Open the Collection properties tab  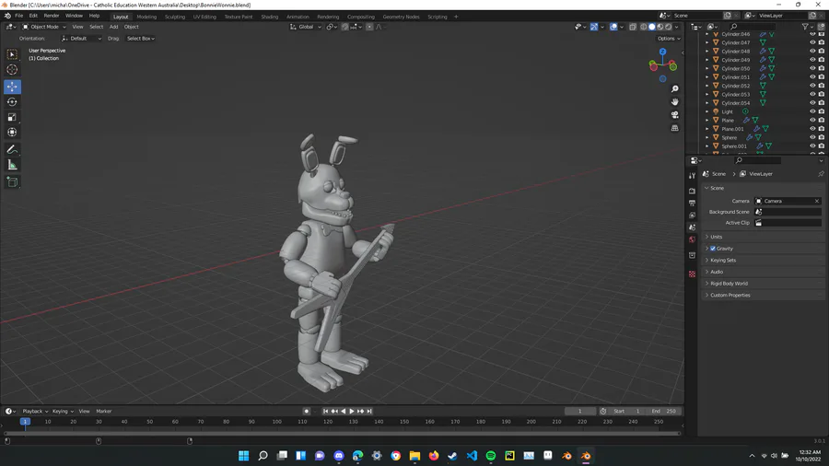[692, 255]
